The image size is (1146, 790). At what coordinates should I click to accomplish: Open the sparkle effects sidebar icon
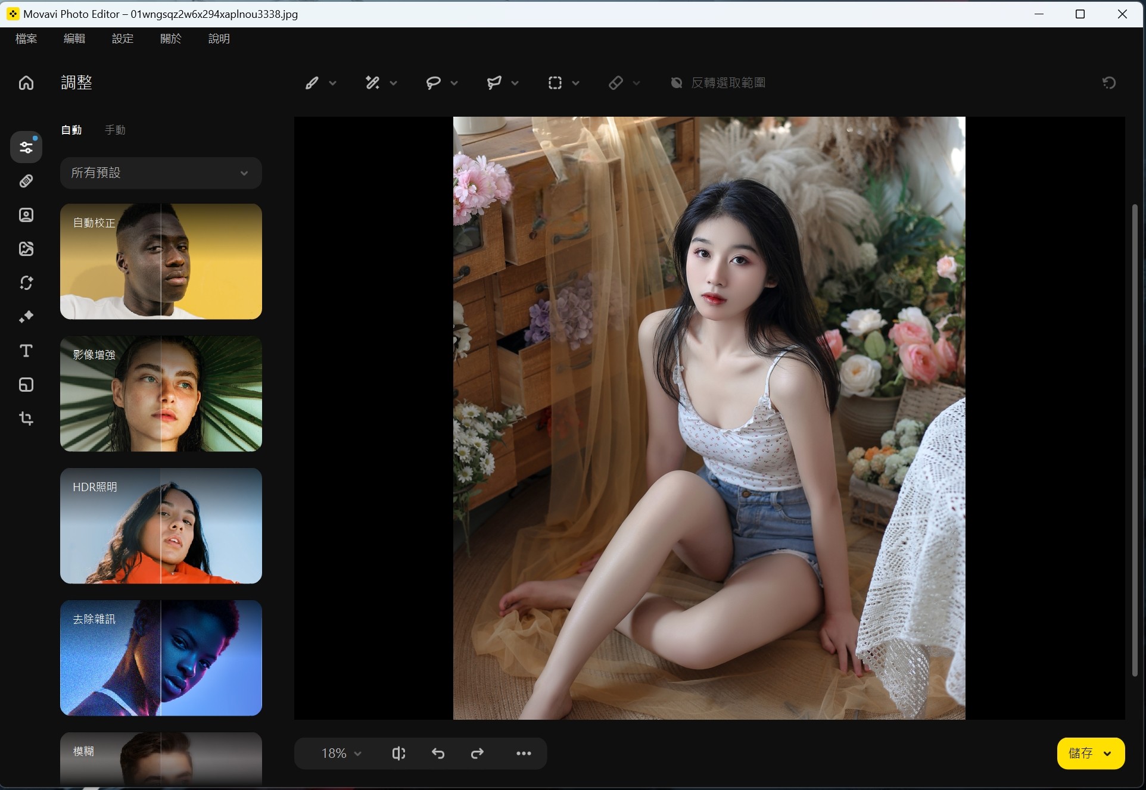click(26, 317)
